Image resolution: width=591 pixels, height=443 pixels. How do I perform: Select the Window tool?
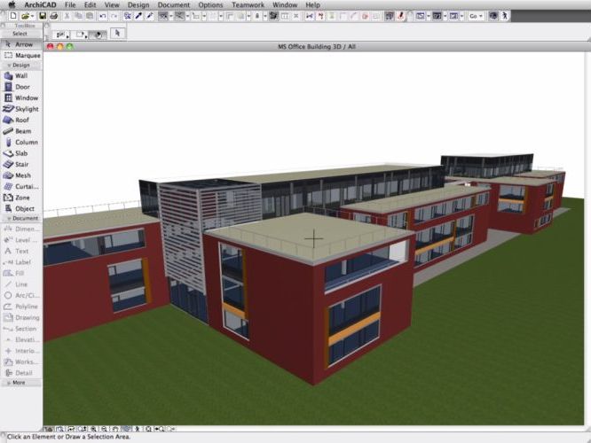pyautogui.click(x=21, y=97)
